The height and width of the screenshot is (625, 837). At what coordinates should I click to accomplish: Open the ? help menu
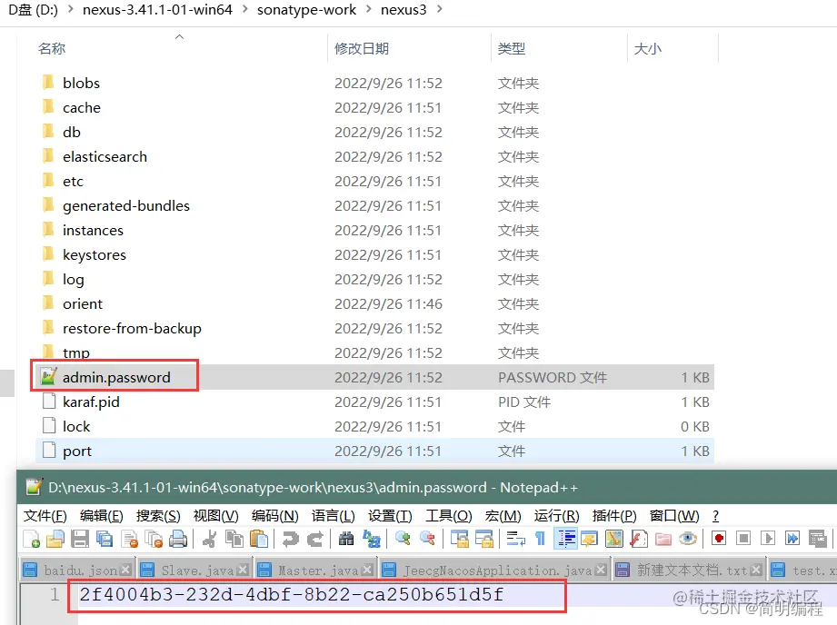pos(715,516)
